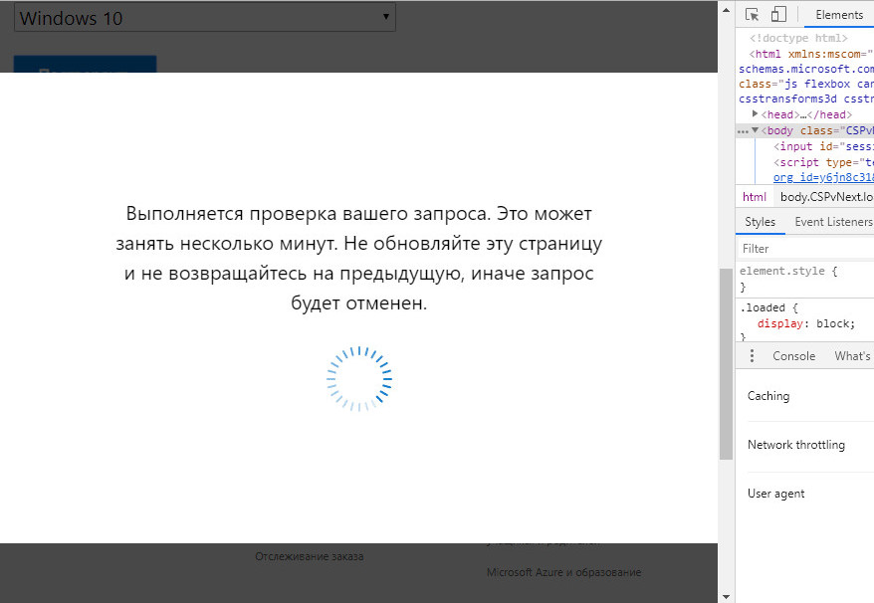
Task: Click the page scrollbar down arrow
Action: pos(726,596)
